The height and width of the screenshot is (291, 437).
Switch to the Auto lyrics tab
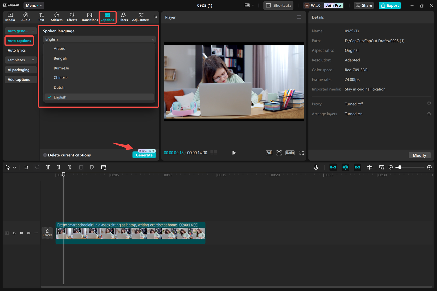point(16,50)
